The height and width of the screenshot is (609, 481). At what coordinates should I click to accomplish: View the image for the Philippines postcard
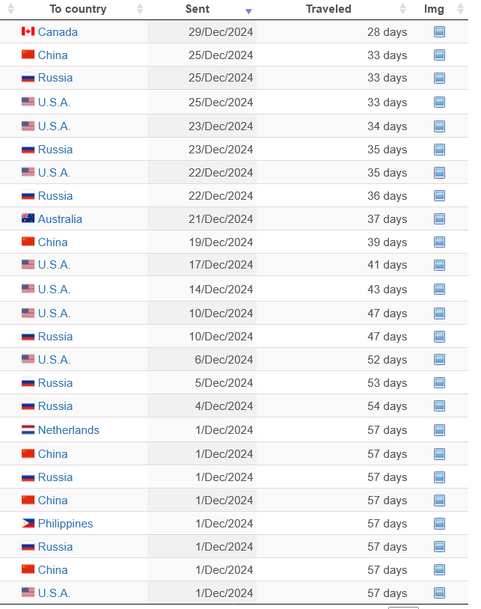[439, 524]
